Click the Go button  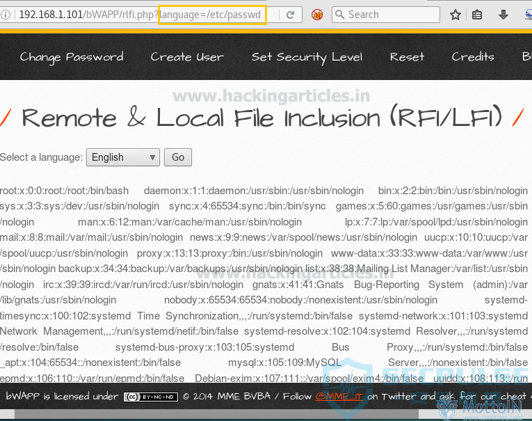coord(178,157)
